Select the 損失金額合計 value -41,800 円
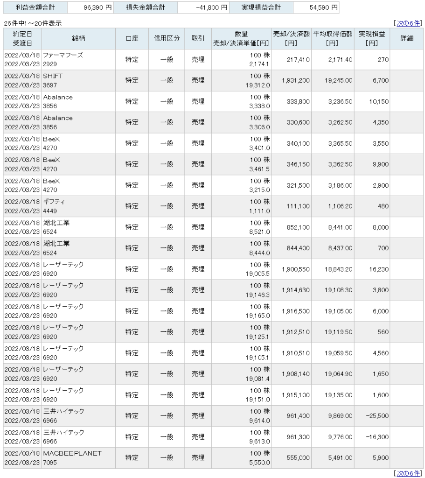Viewport: 425px width, 478px height. tap(212, 7)
